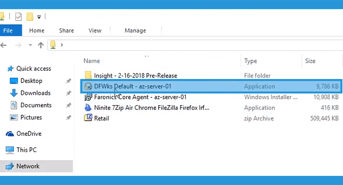Click the 10,908 KB size cell
Screen dimensions: 343x185
coord(326,97)
